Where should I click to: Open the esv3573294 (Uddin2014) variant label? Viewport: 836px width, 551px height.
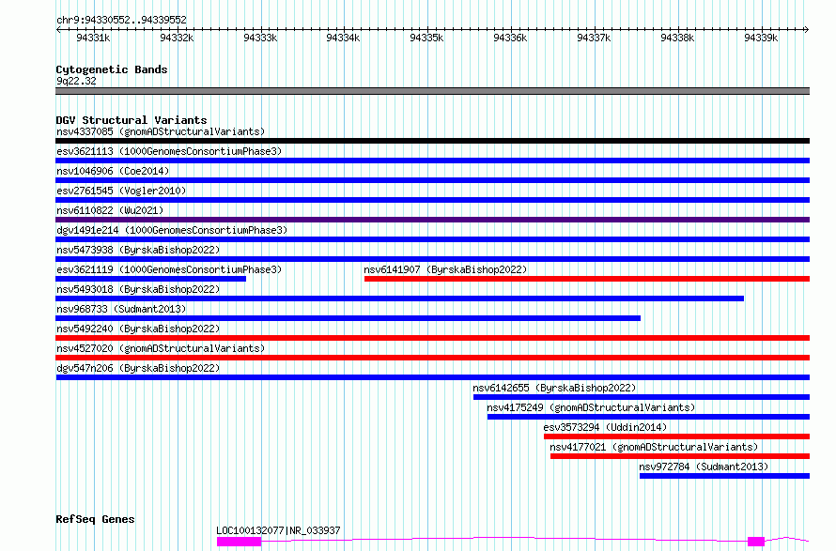[605, 427]
